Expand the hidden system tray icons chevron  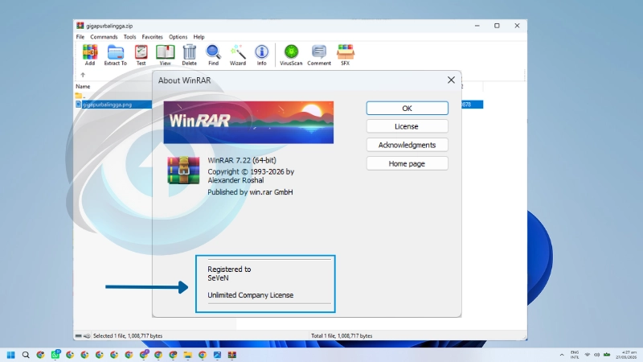[x=562, y=355]
